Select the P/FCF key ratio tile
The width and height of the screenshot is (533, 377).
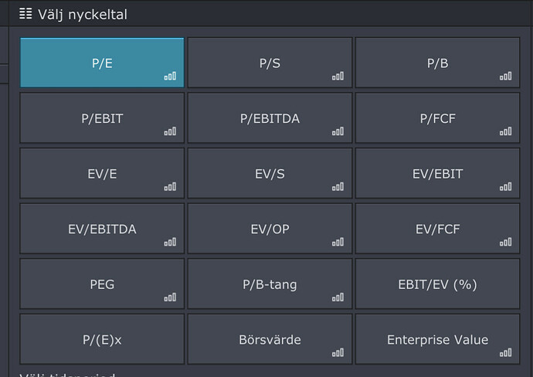click(437, 118)
